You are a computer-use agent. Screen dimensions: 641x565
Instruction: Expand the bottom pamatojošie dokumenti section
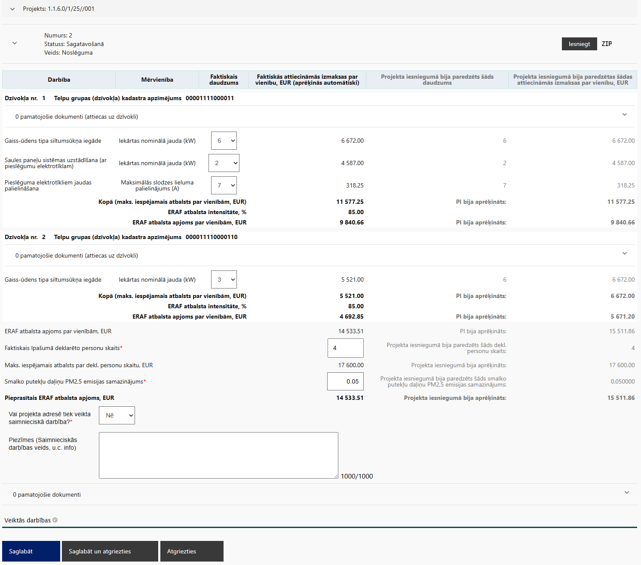tap(626, 493)
